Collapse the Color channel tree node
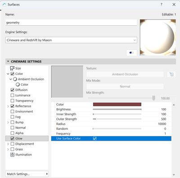180x178 pixels. point(8,74)
